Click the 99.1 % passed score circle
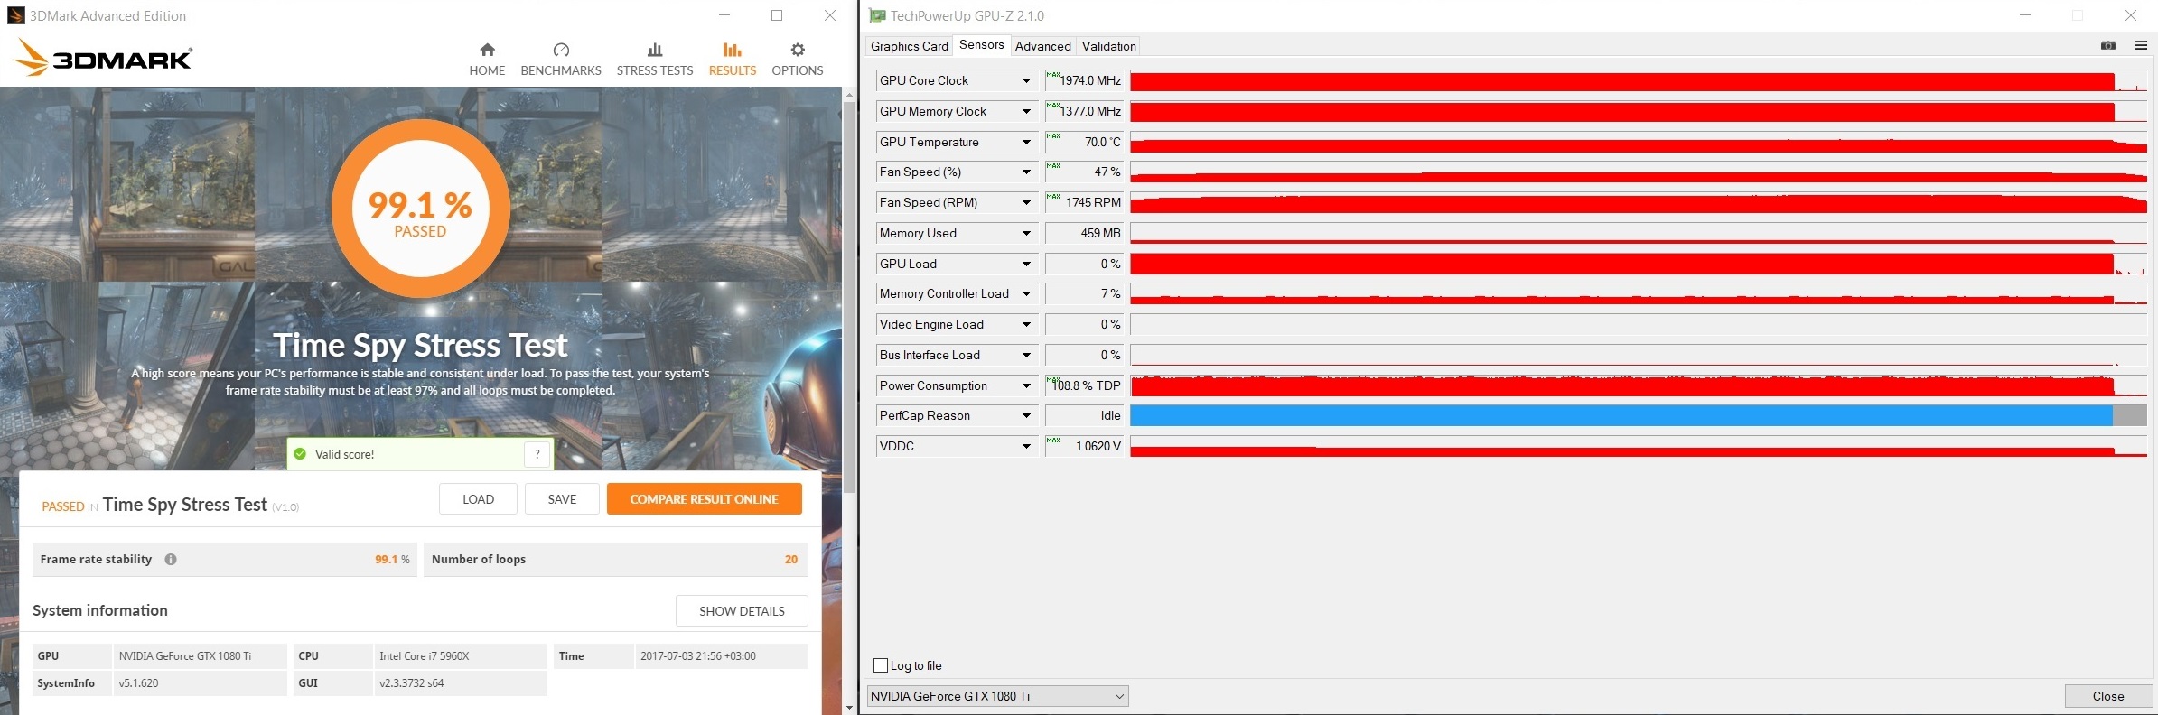 click(x=420, y=209)
